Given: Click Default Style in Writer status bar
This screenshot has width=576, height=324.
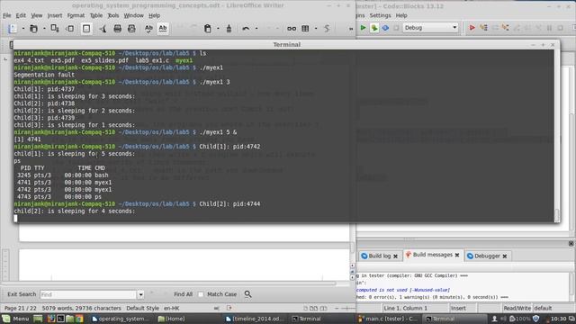Looking at the screenshot, I should (142, 308).
